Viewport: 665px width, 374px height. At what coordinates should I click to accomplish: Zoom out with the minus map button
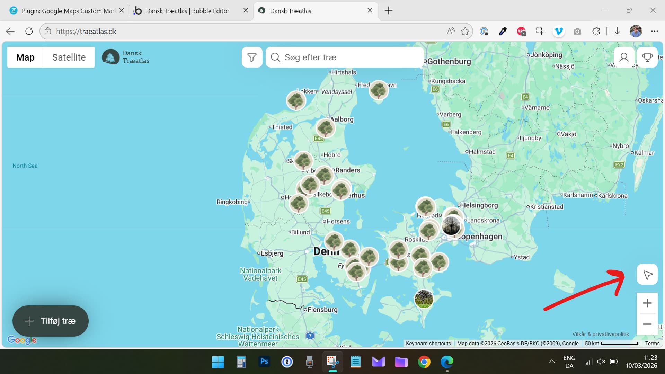pos(647,324)
